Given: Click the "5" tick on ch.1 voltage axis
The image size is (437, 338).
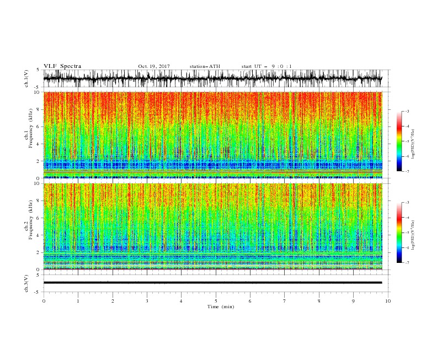Looking at the screenshot, I should tap(39, 70).
